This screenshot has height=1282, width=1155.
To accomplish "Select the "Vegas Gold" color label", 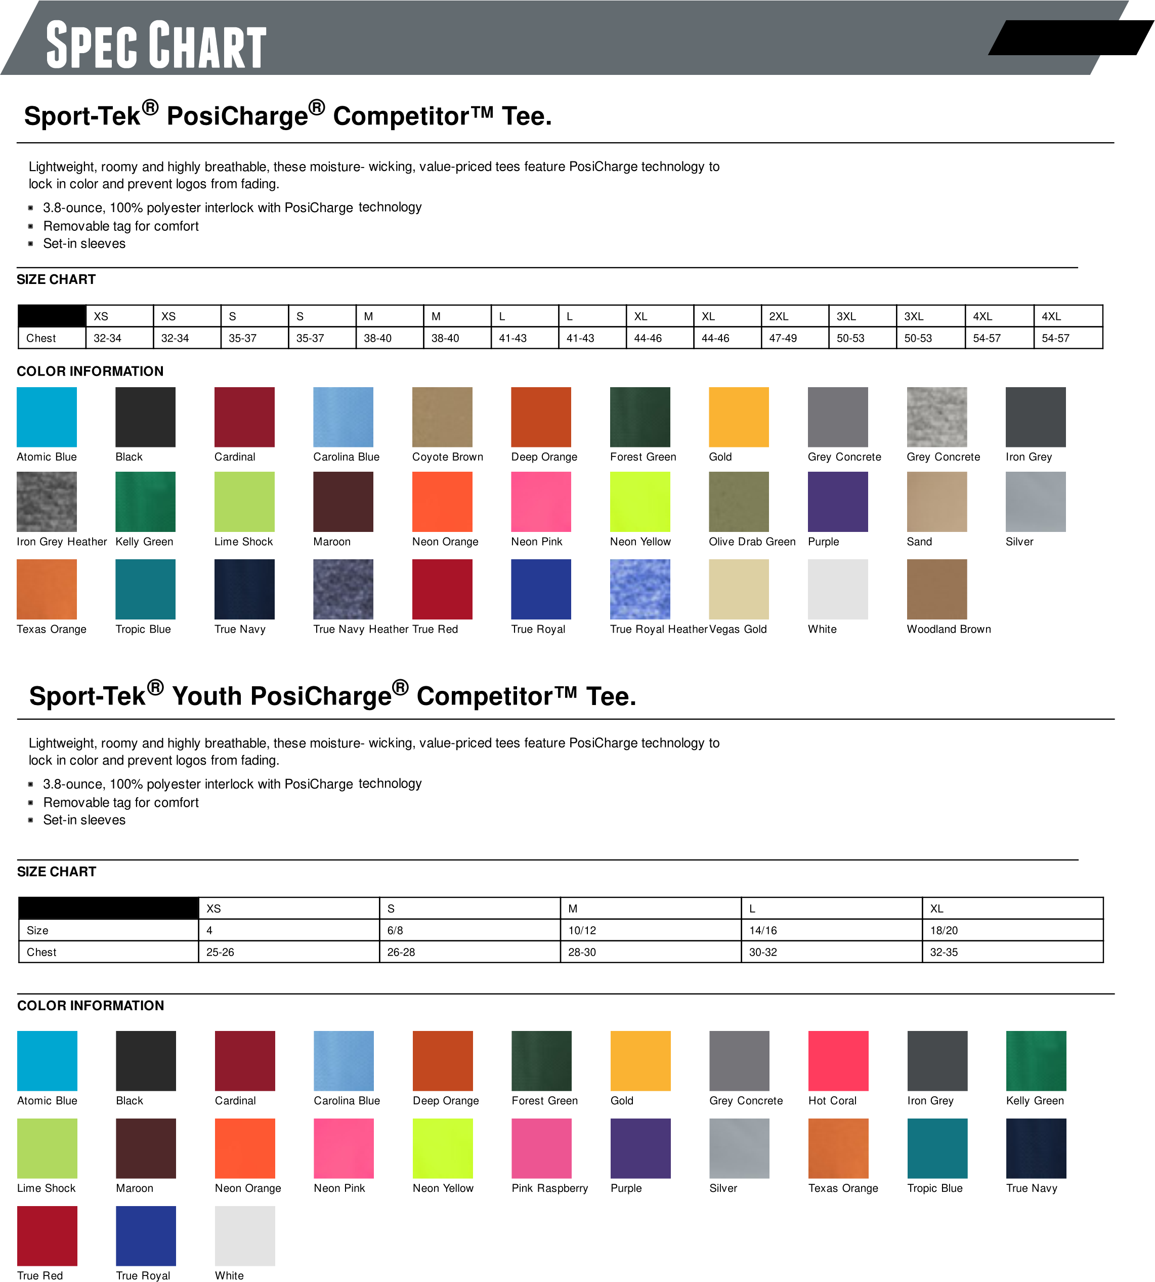I will pyautogui.click(x=738, y=629).
